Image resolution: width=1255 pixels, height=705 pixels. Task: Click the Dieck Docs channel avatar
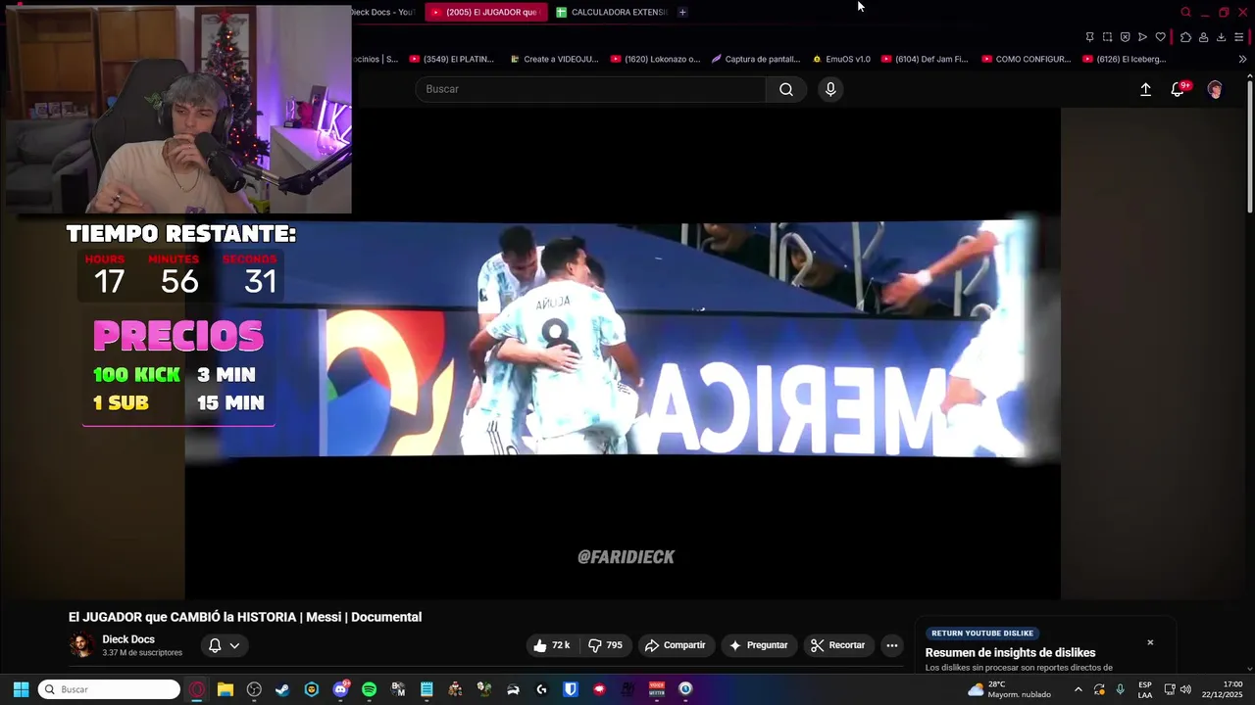click(x=81, y=645)
